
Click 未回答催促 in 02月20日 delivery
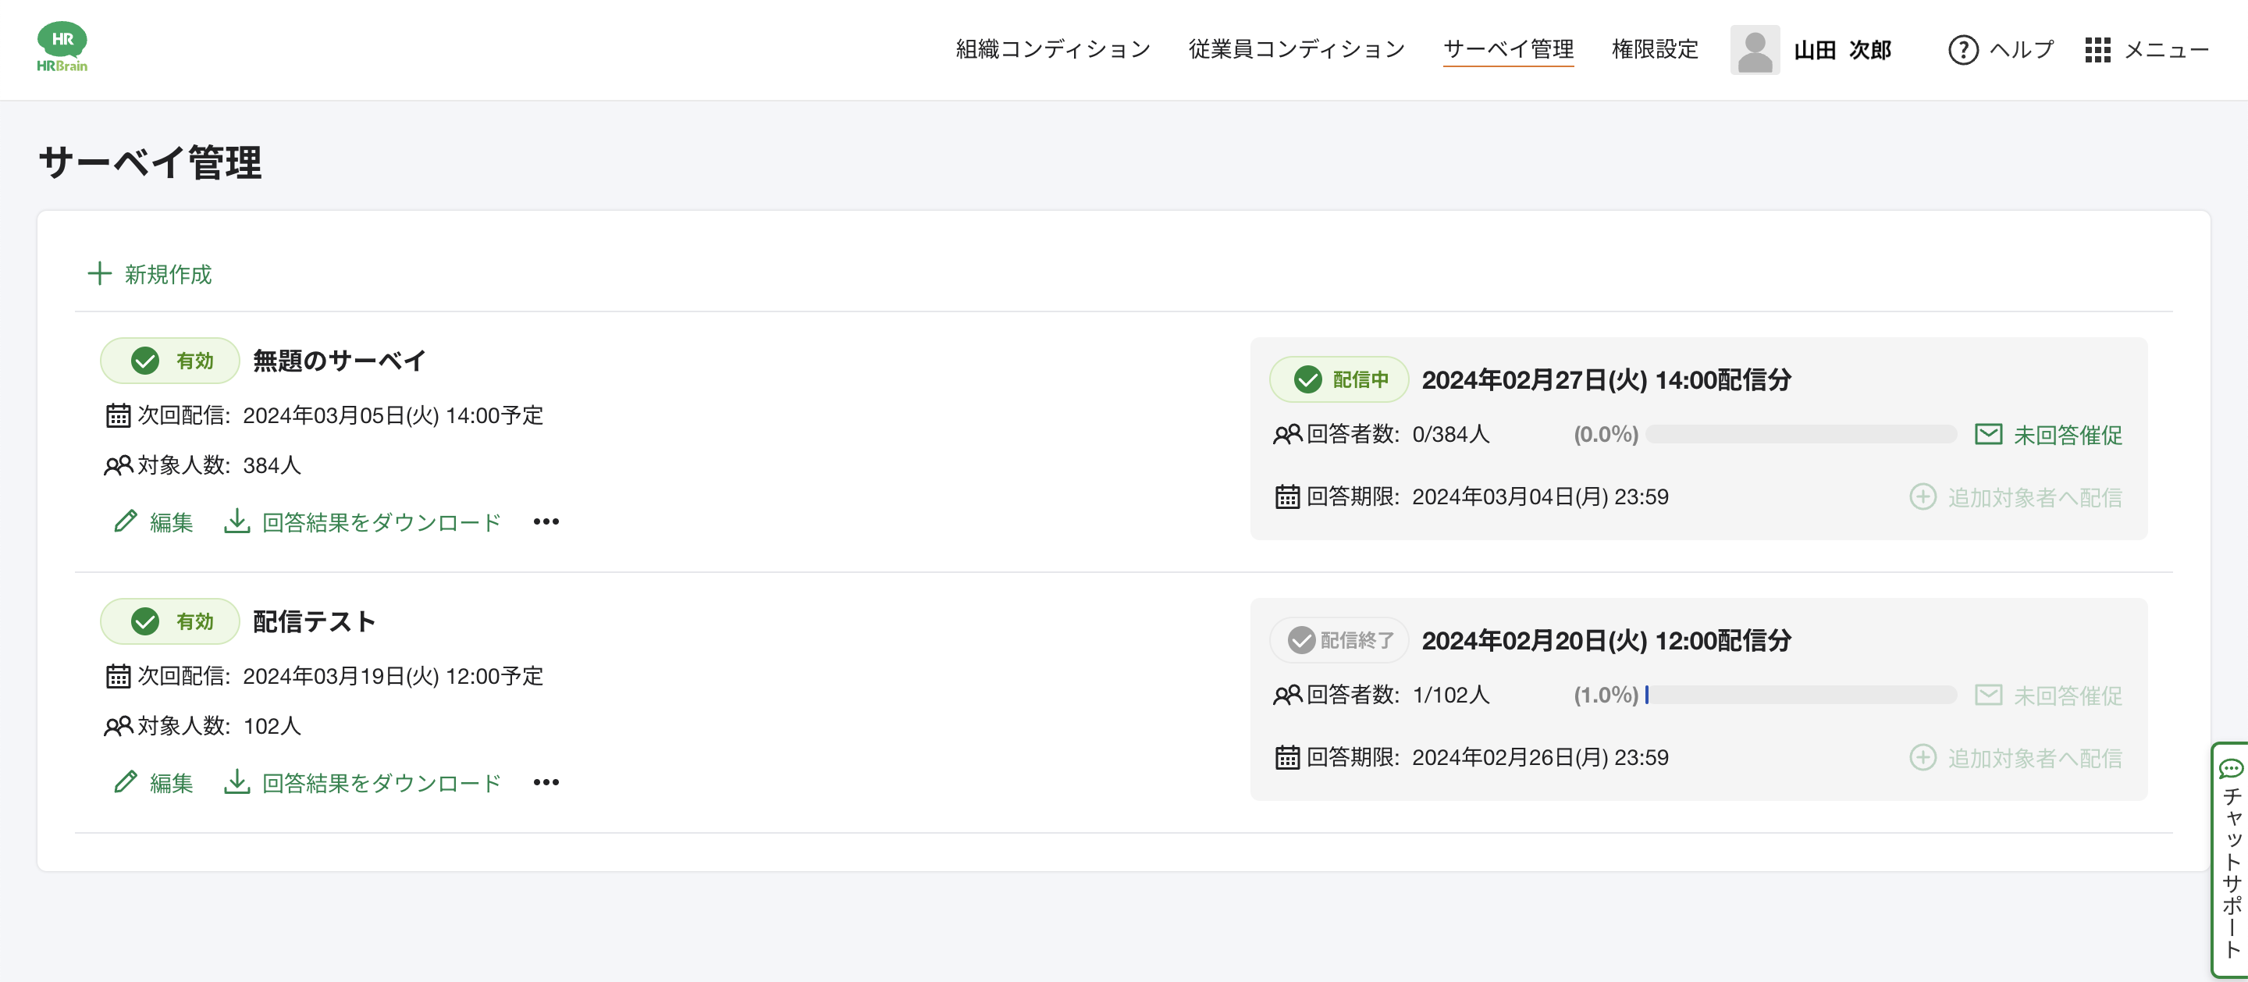pyautogui.click(x=2068, y=696)
